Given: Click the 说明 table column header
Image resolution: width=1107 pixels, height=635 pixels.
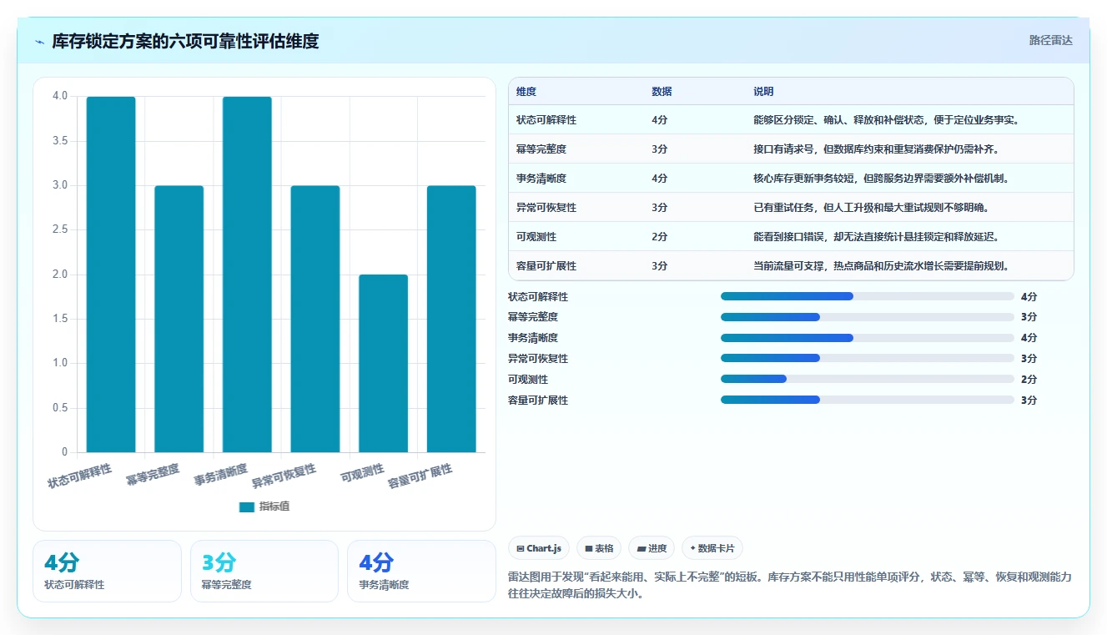Looking at the screenshot, I should point(763,92).
